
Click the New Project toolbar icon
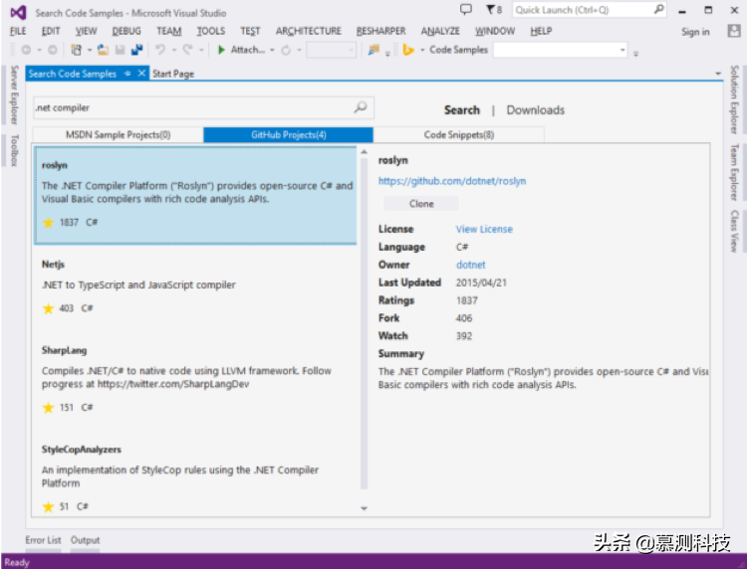coord(77,50)
